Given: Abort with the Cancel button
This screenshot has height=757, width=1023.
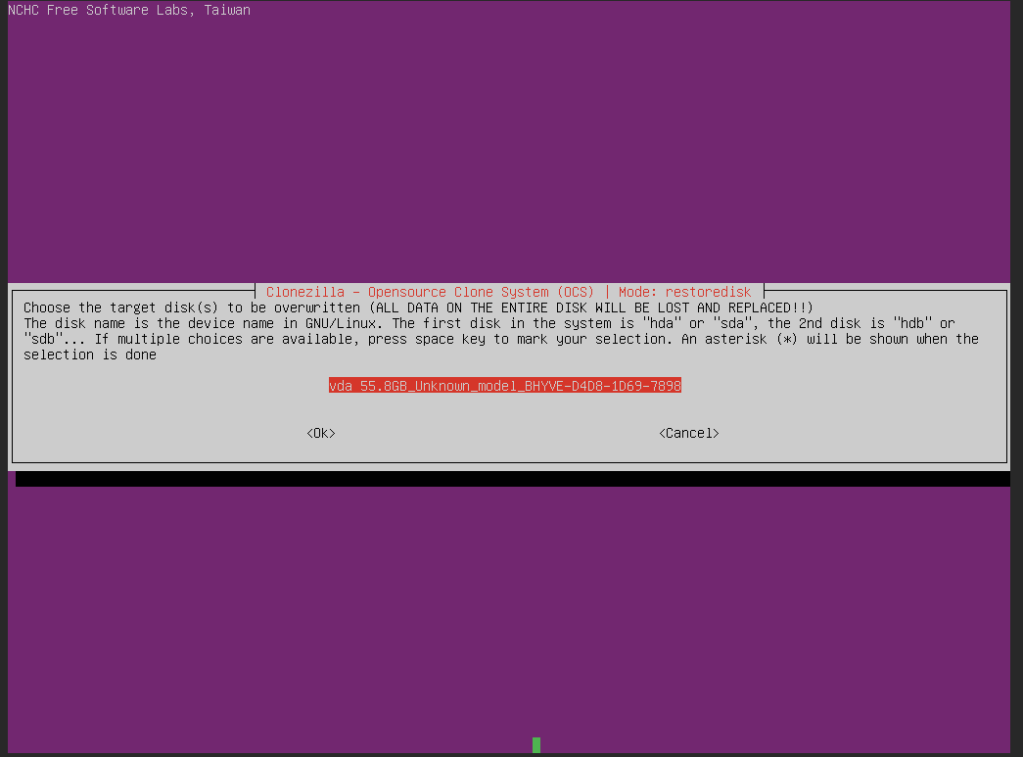Looking at the screenshot, I should tap(689, 433).
